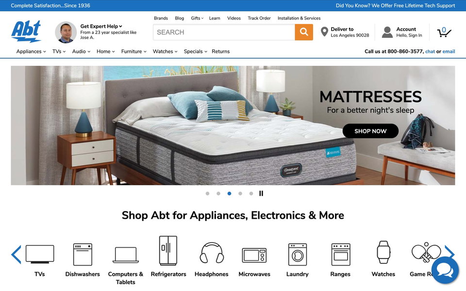Click the email contact link
This screenshot has width=466, height=291.
pos(449,51)
